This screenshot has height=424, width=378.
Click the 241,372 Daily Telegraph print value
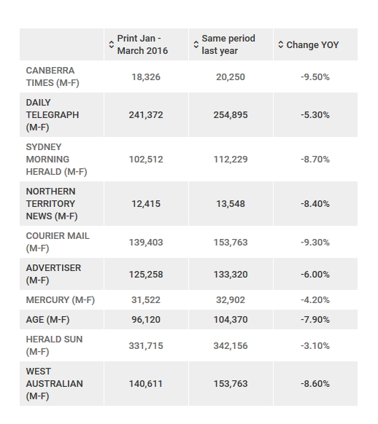[x=146, y=115]
